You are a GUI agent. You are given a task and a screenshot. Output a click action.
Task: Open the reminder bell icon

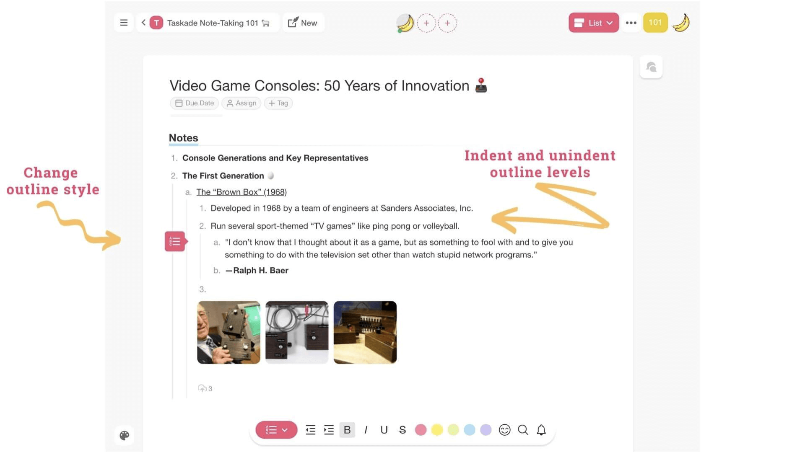(541, 430)
